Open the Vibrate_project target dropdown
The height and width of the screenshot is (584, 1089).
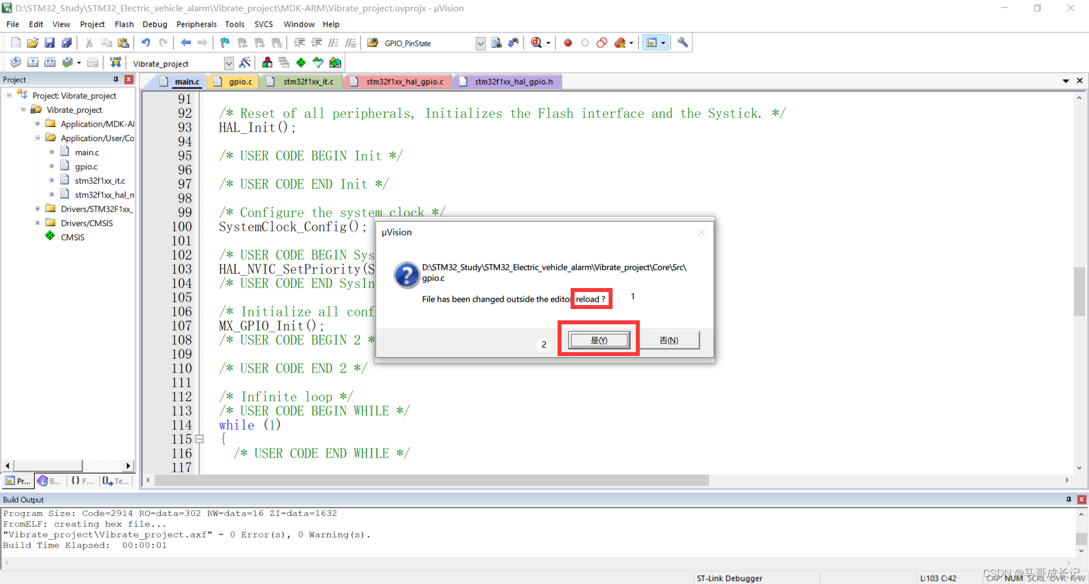pos(229,63)
